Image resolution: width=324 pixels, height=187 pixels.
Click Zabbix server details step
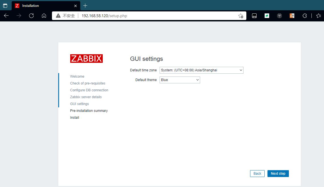pos(86,97)
